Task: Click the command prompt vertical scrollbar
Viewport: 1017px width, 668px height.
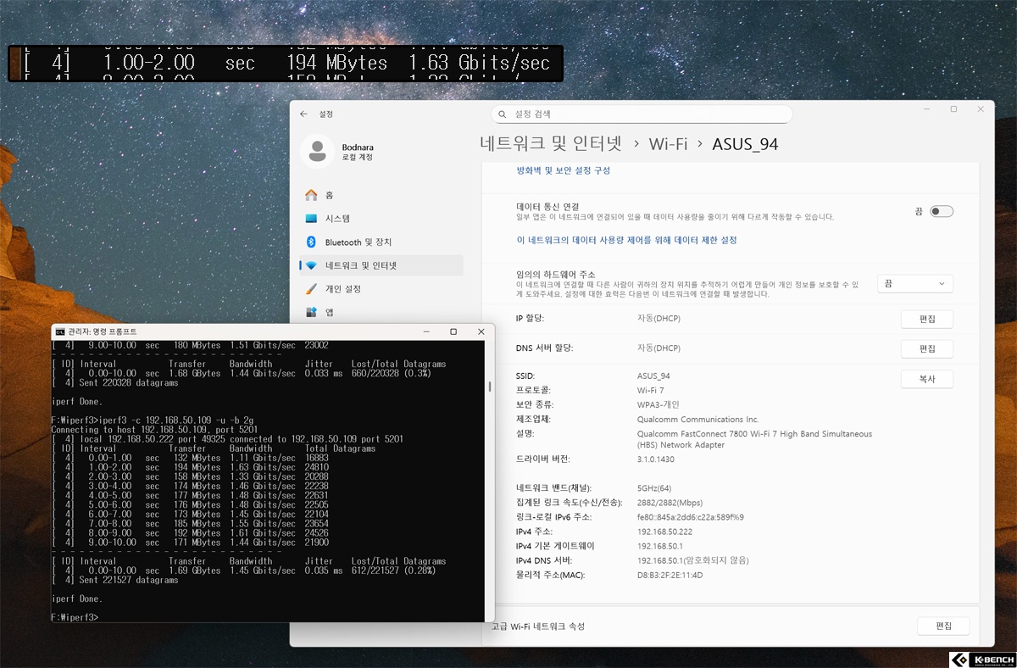Action: tap(489, 387)
